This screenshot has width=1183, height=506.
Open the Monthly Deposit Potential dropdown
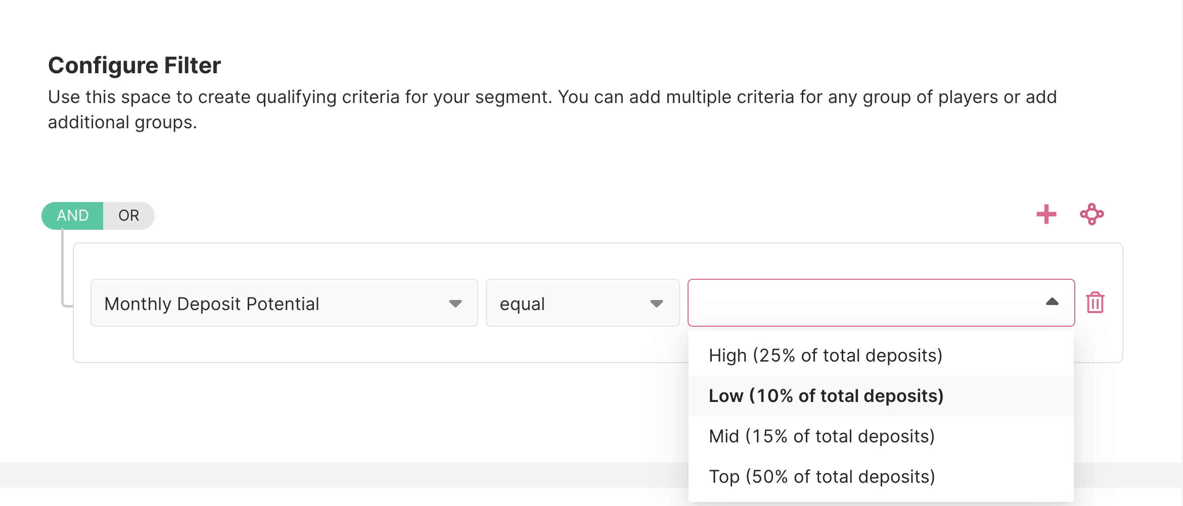(283, 303)
